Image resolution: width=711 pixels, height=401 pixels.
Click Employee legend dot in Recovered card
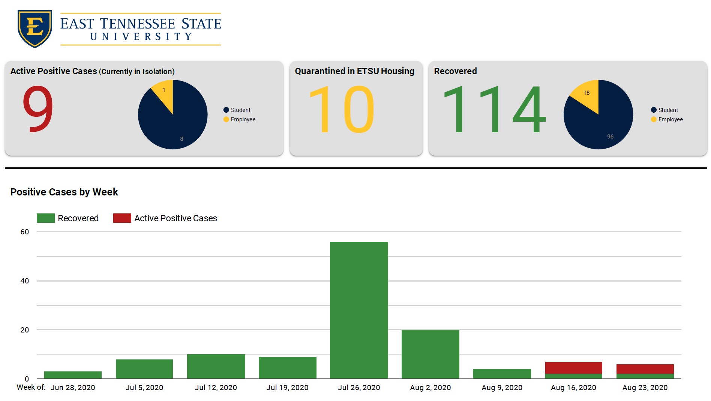pos(654,119)
